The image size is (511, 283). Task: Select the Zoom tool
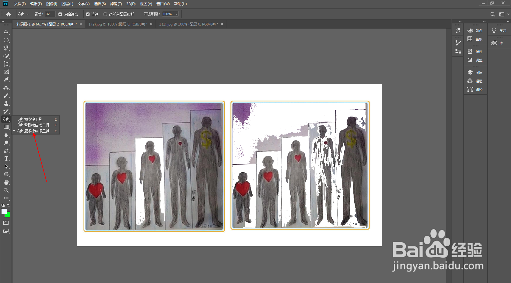click(x=6, y=190)
